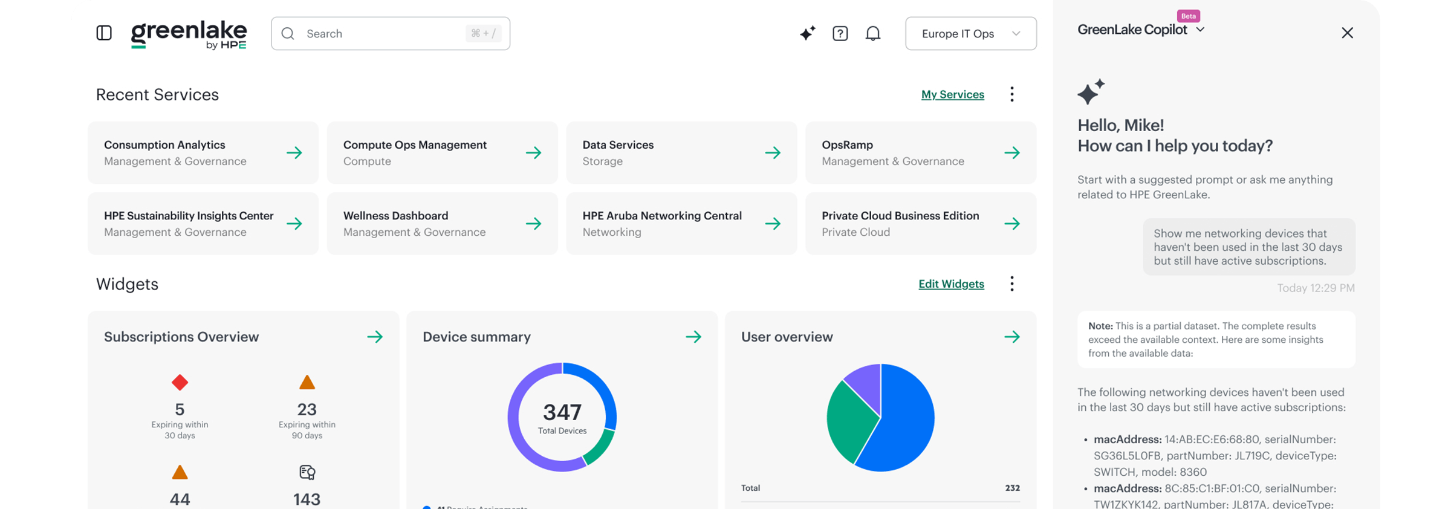Open Wellness Dashboard arrow
1451x509 pixels.
pyautogui.click(x=534, y=224)
